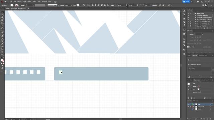Expand the Background layer arrow
The height and width of the screenshot is (120, 214).
tap(194, 107)
